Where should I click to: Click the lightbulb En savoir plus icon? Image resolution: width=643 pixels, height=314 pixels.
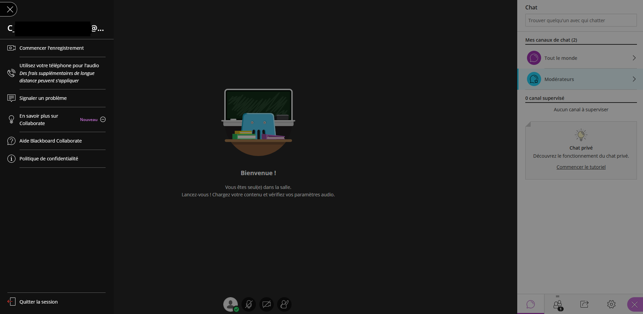(11, 119)
